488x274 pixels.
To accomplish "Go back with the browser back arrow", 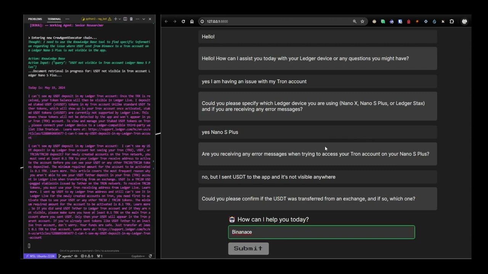I will [x=166, y=22].
